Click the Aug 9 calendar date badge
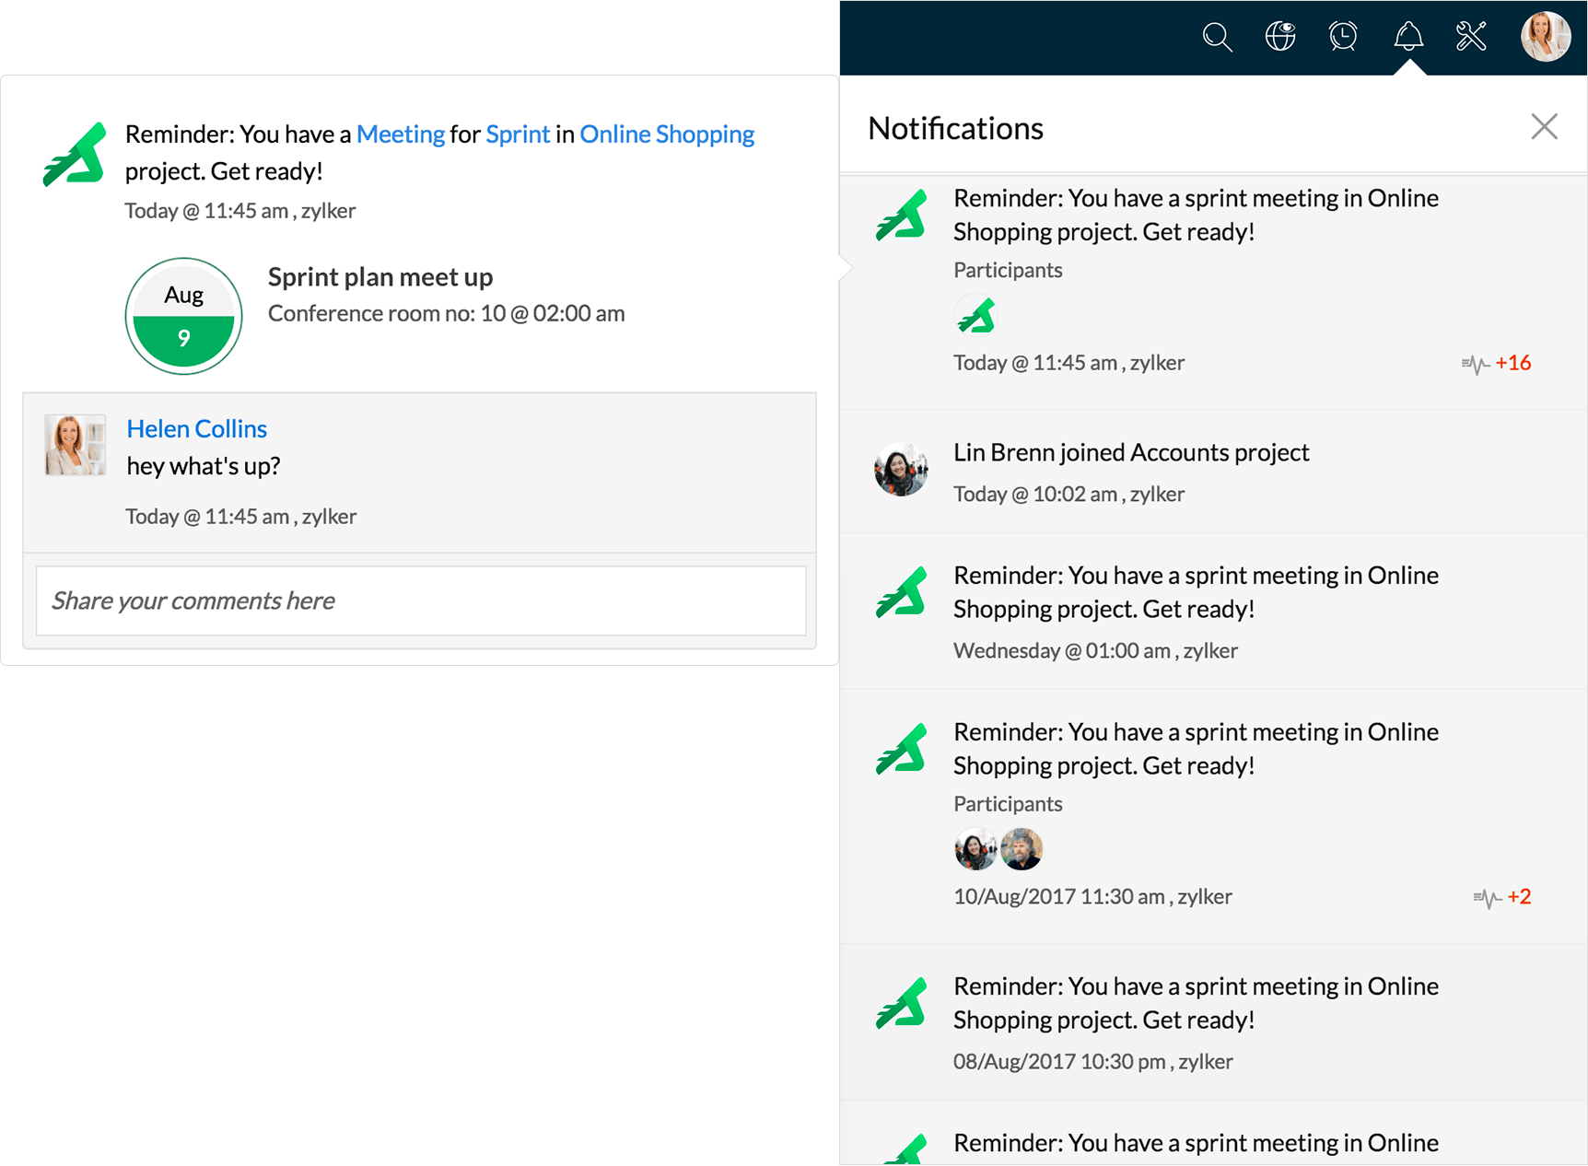 pyautogui.click(x=183, y=316)
